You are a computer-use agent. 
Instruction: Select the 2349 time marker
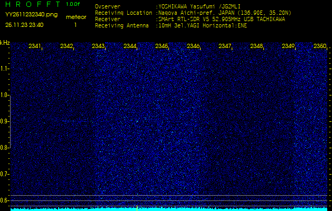(288, 46)
